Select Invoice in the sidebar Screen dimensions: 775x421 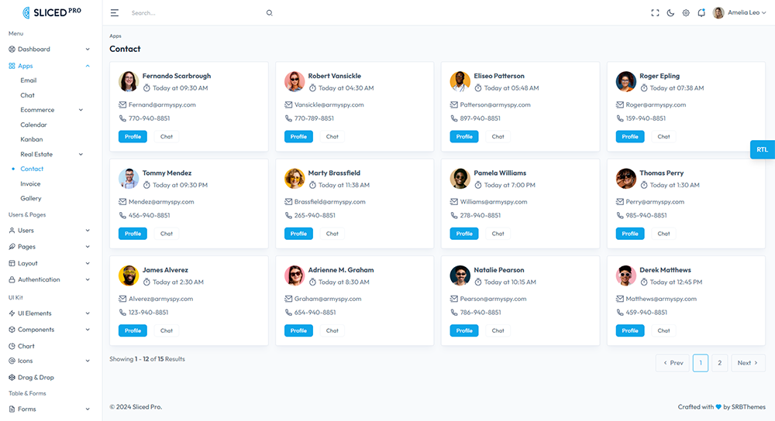[30, 184]
